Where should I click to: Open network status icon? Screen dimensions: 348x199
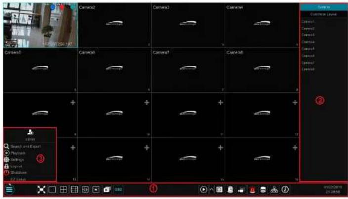274,190
